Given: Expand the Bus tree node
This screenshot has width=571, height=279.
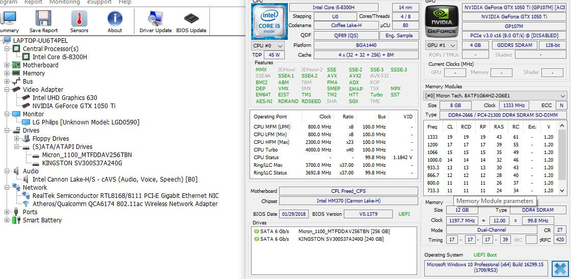Looking at the screenshot, I should click(7, 81).
